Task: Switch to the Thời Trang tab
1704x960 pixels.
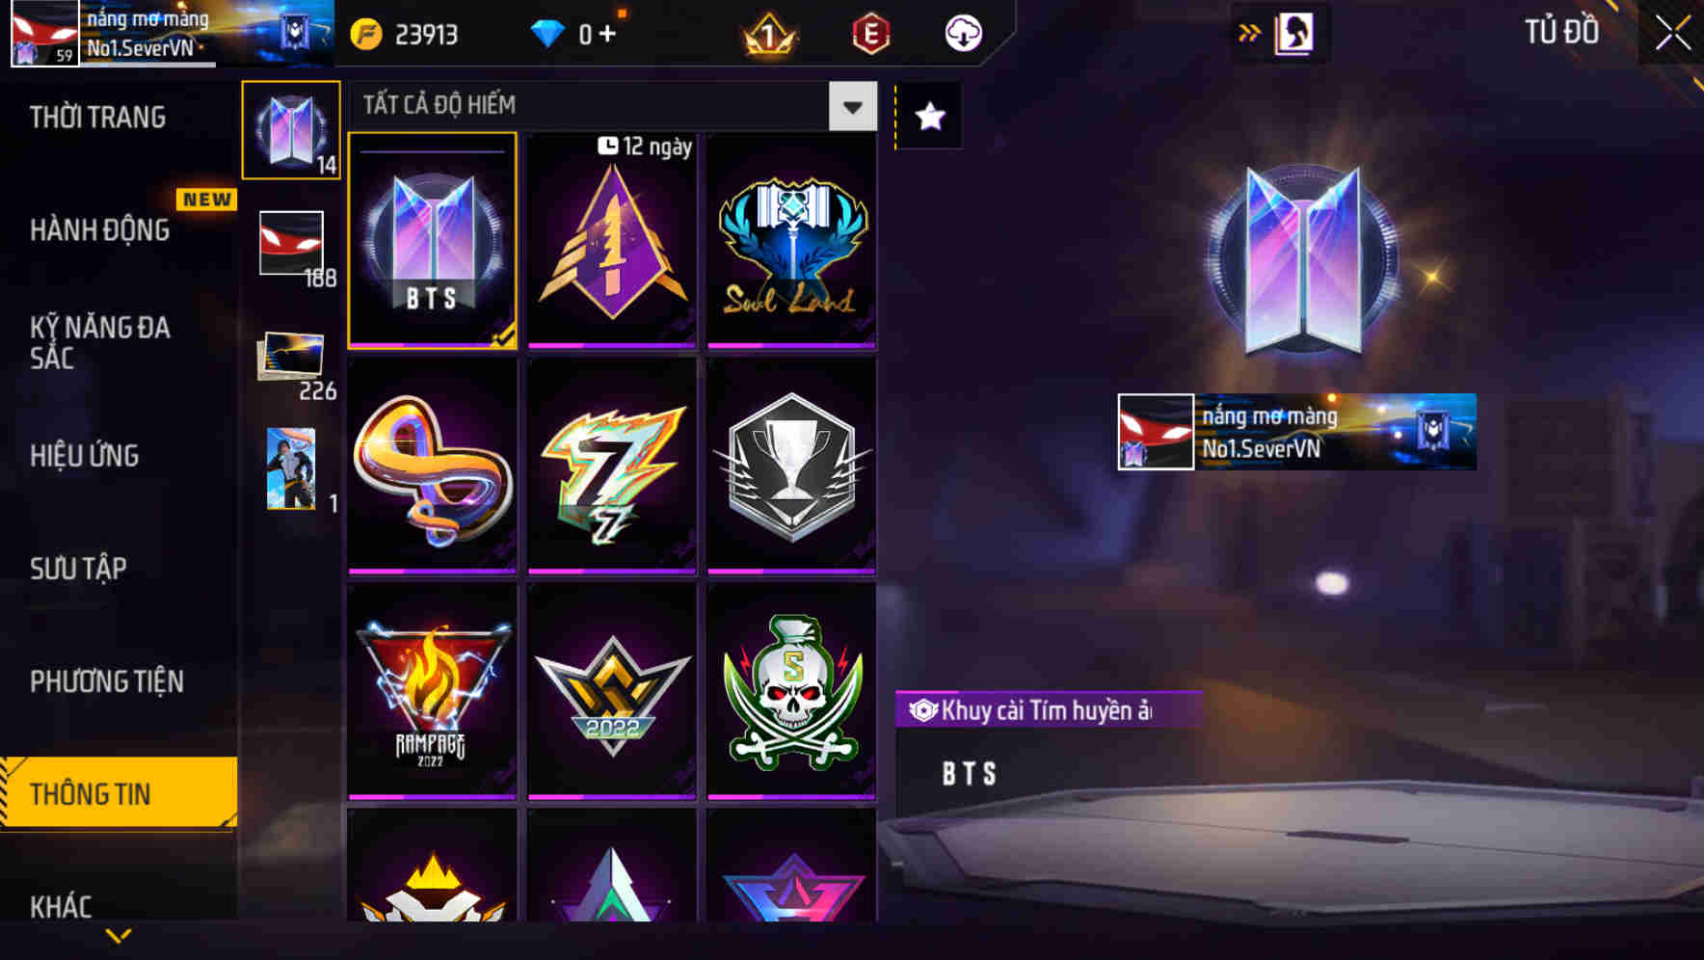Action: (x=97, y=118)
